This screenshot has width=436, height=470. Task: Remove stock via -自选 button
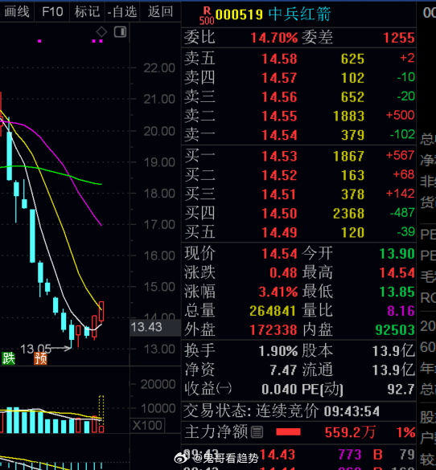pos(122,12)
